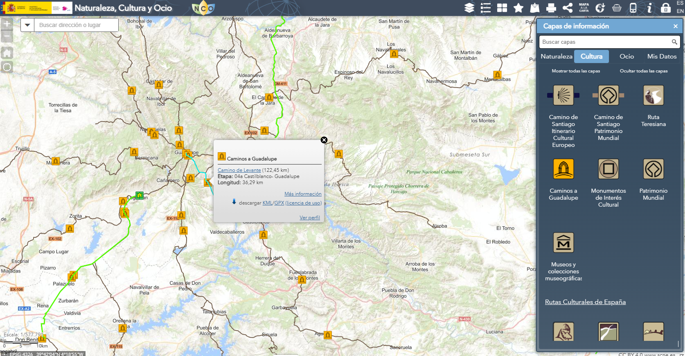Image resolution: width=685 pixels, height=356 pixels.
Task: Click the Escala 1/577.791 scale text
Action: click(x=23, y=335)
